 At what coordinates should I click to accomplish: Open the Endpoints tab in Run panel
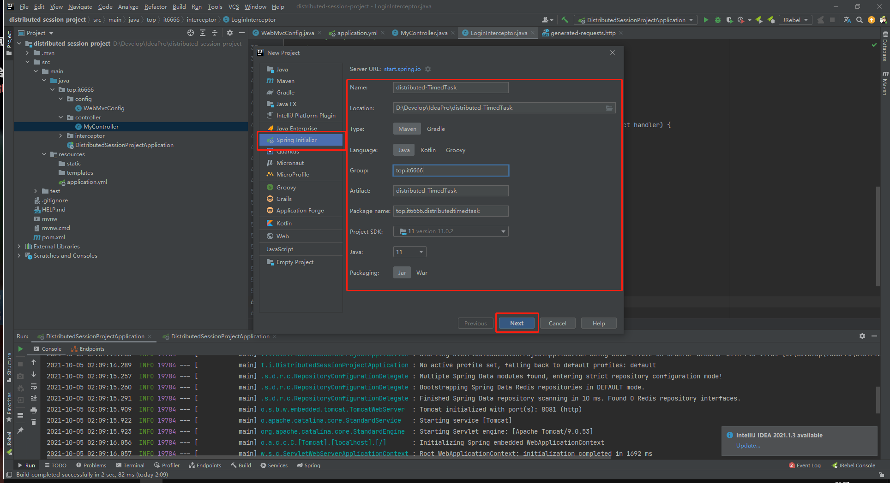coord(88,349)
